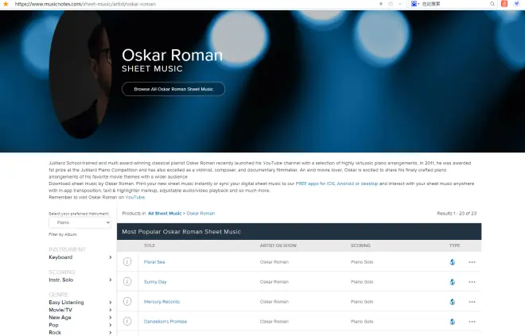Open the Sunny Day sheet music

click(x=155, y=282)
